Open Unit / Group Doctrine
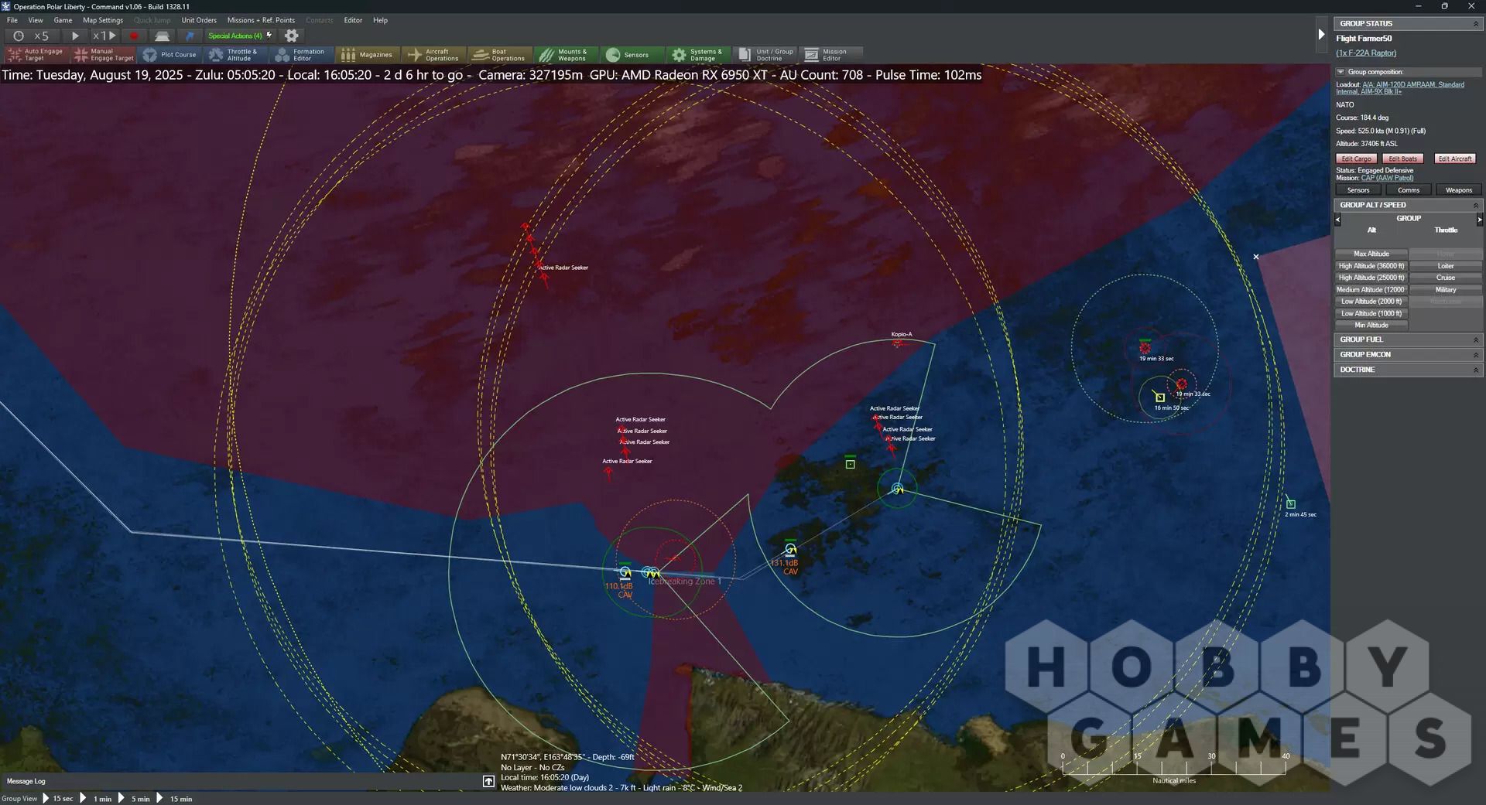Image resolution: width=1486 pixels, height=805 pixels. pos(765,55)
